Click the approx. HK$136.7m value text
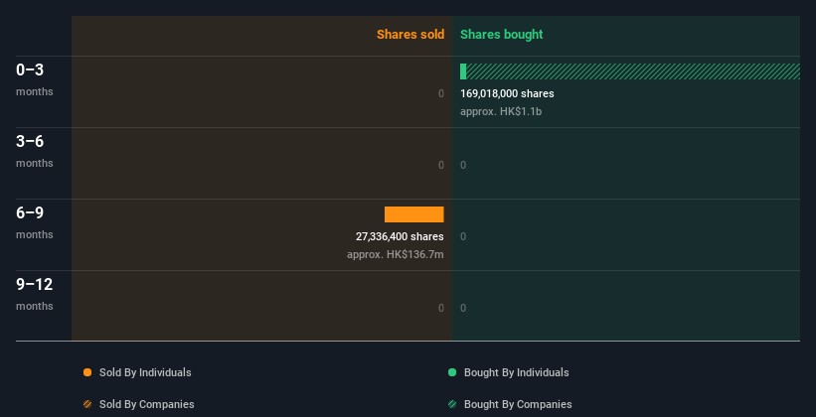Viewport: 816px width, 417px height. [395, 254]
